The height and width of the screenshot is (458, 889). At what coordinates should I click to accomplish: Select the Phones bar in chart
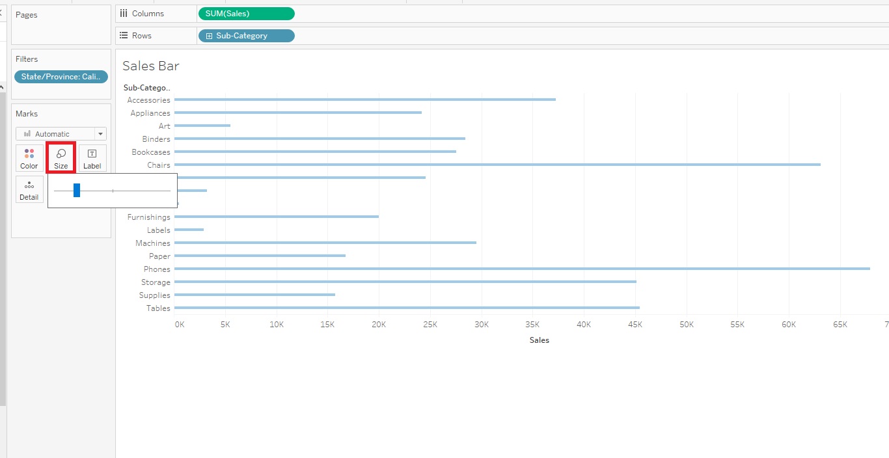pyautogui.click(x=522, y=269)
